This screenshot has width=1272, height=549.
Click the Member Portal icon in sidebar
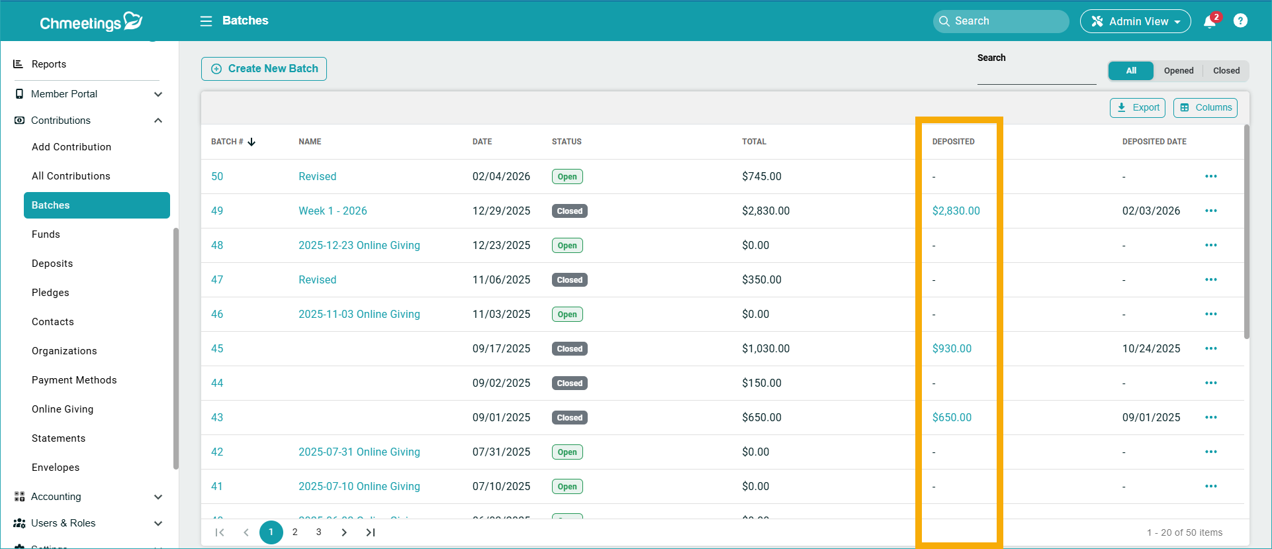[19, 94]
